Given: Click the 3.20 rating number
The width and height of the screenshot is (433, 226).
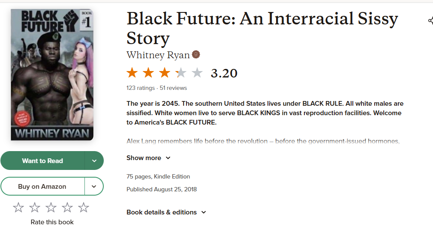Looking at the screenshot, I should [224, 73].
